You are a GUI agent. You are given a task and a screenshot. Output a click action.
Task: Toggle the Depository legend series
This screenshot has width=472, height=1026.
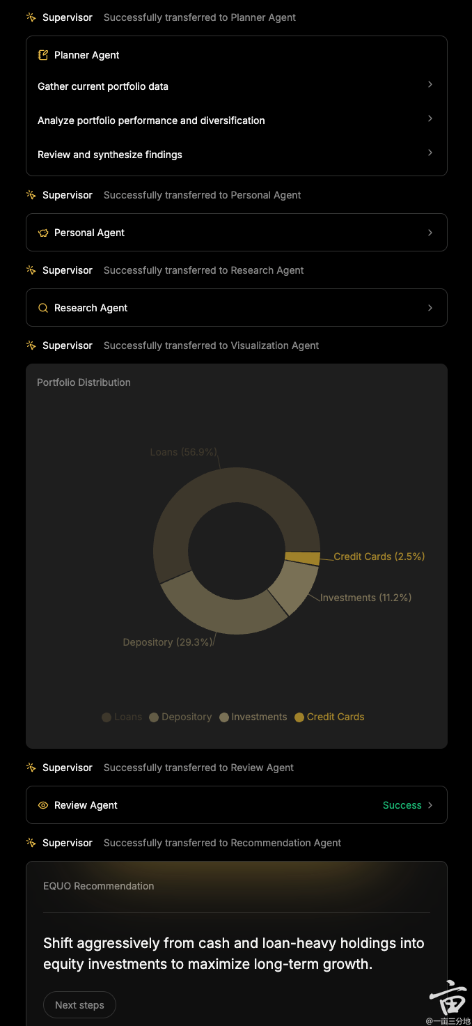[180, 717]
